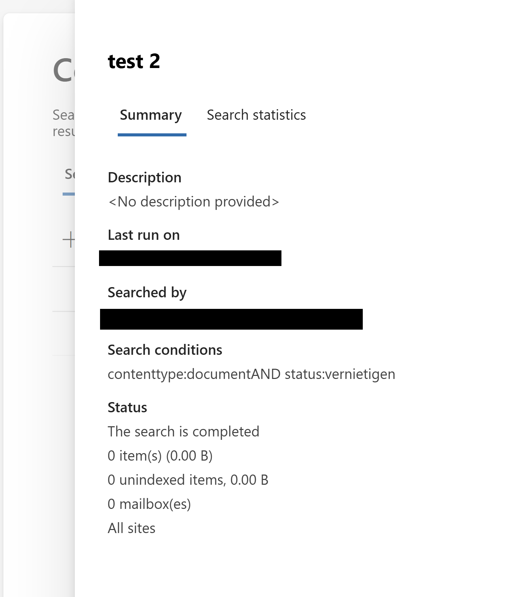Screen dimensions: 520x597
Task: Click the 'Last run on' label
Action: pyautogui.click(x=144, y=235)
